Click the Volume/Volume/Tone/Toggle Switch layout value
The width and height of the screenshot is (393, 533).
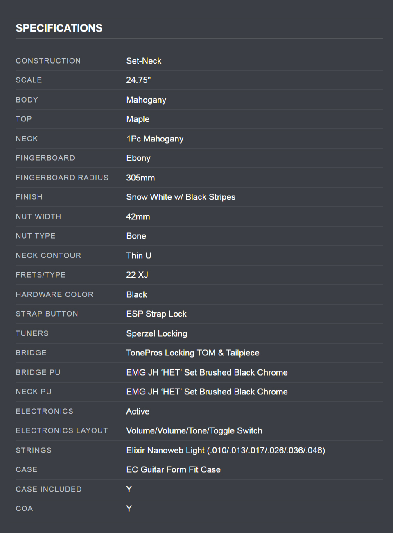pyautogui.click(x=194, y=431)
